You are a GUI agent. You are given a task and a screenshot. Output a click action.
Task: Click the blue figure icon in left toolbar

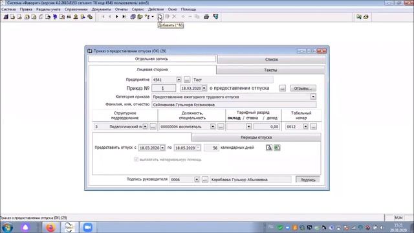(x=55, y=17)
